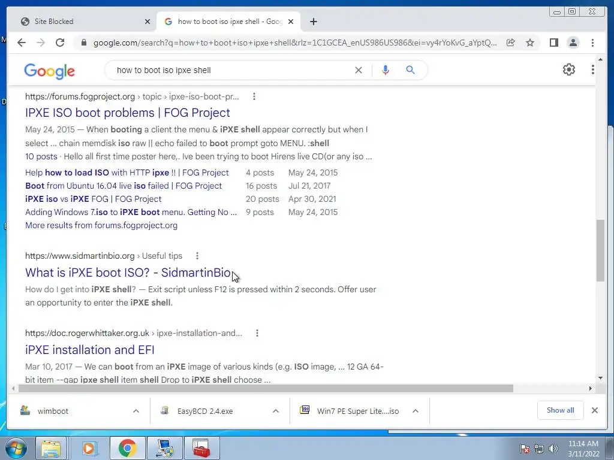This screenshot has height=460, width=614.
Task: Click the sidmartinbio.org URL breadcrumb
Action: [103, 256]
